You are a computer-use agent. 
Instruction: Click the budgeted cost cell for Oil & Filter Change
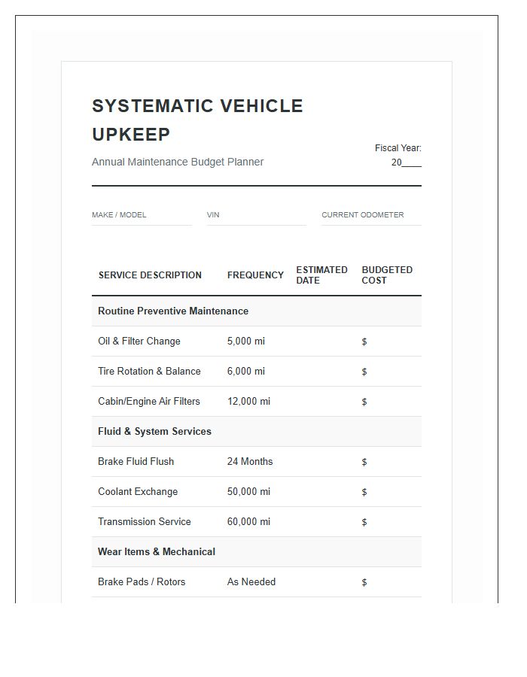pos(388,341)
